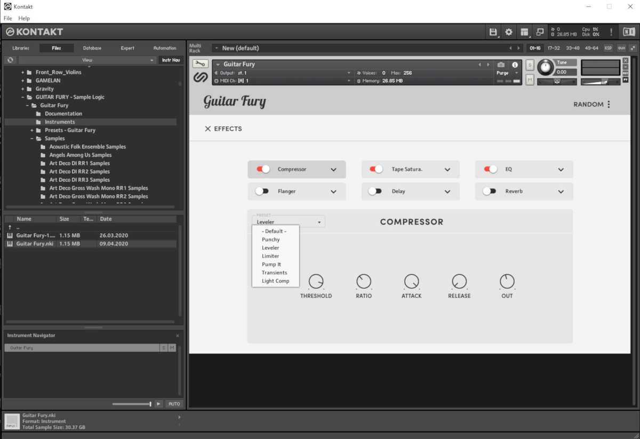
Task: Click the Sample Logic logo icon
Action: coord(200,77)
